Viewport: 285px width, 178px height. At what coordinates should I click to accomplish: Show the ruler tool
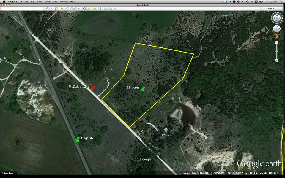(x=100, y=9)
